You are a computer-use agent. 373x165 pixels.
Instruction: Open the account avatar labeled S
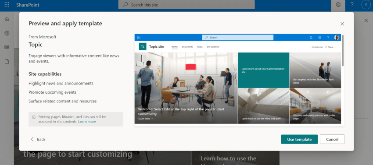[x=366, y=5]
